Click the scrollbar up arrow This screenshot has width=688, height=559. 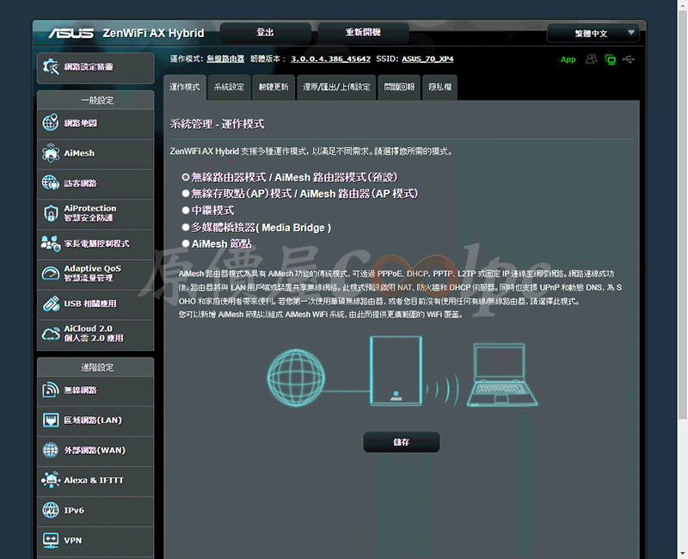pos(683,4)
